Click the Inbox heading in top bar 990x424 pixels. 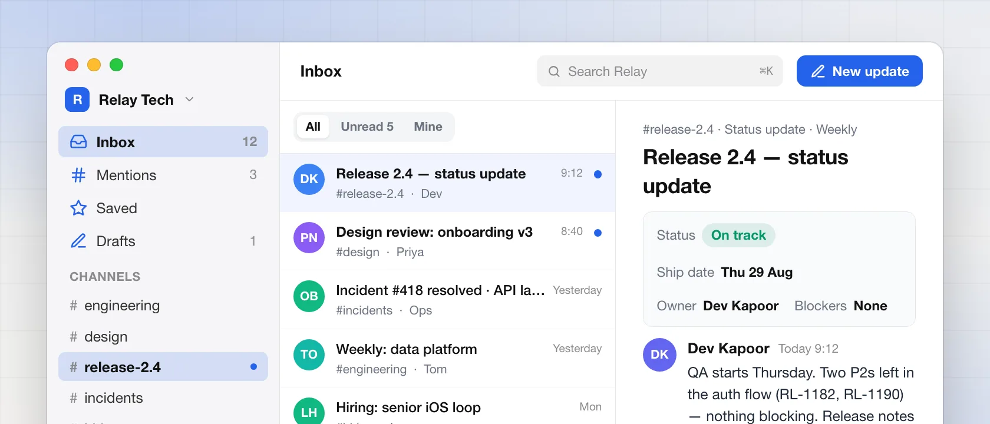click(321, 71)
